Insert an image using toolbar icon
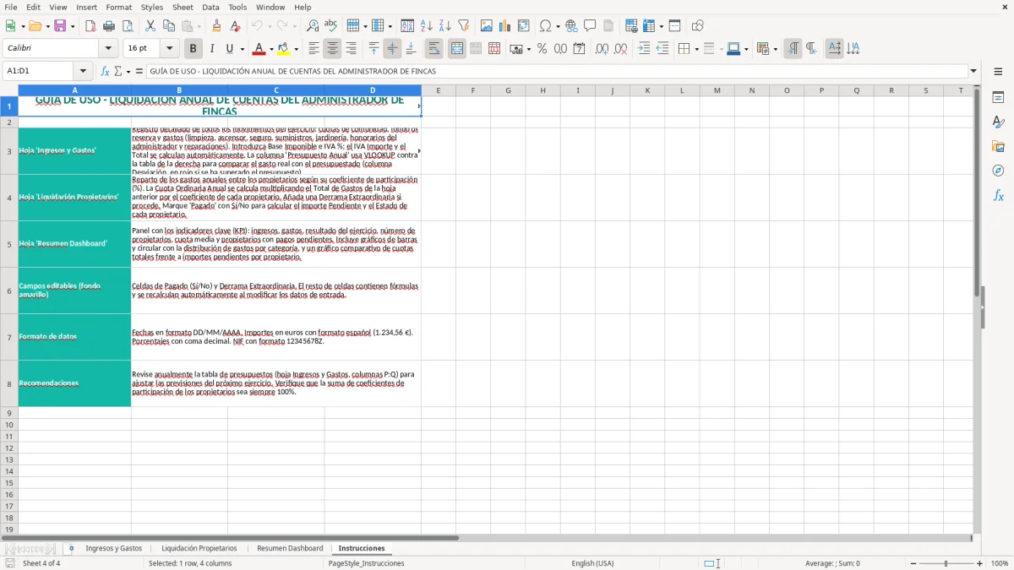Screen dimensions: 1014x570 pos(487,26)
